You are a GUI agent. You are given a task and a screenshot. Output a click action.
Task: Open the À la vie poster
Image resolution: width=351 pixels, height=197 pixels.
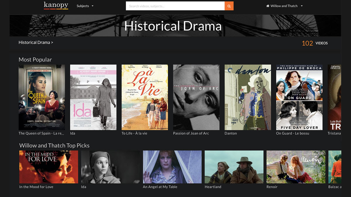[145, 97]
